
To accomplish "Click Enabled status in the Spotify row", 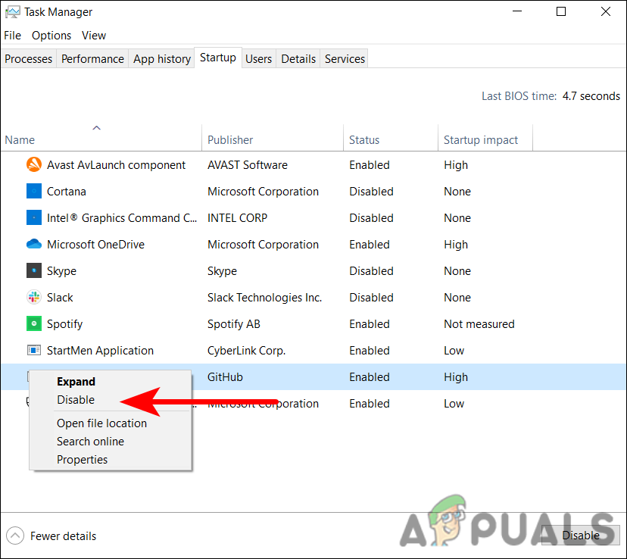I will tap(370, 324).
